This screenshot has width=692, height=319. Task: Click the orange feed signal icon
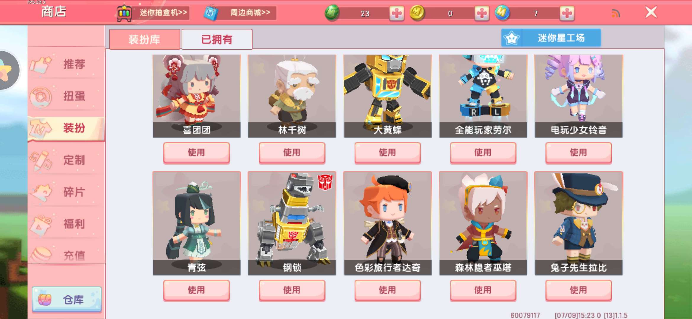point(616,13)
